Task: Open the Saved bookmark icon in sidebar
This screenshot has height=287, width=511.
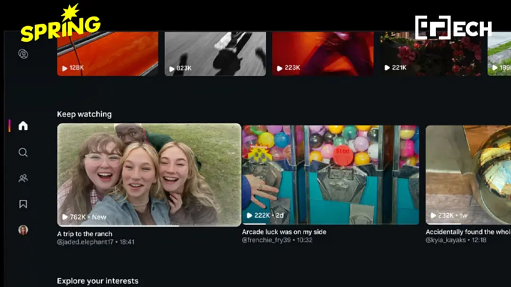Action: (23, 204)
